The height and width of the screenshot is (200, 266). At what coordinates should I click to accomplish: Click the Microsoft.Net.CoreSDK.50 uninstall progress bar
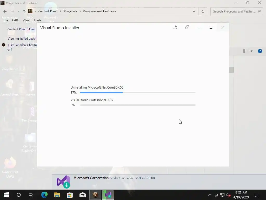click(138, 92)
